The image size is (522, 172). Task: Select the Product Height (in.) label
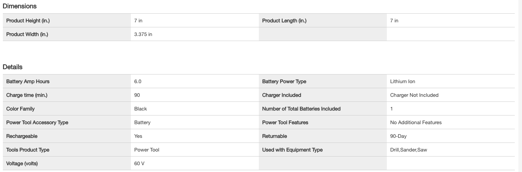click(28, 21)
